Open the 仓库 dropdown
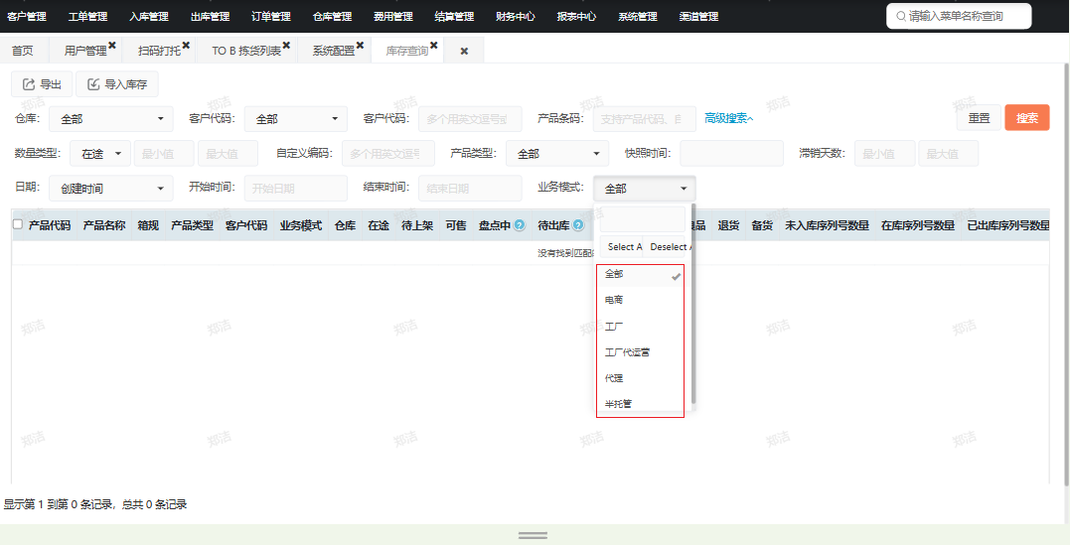This screenshot has height=545, width=1070. pos(110,119)
